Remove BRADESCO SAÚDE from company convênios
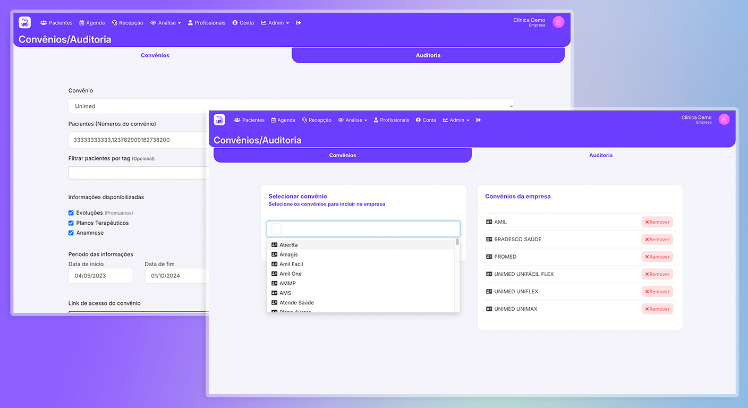748x408 pixels. (657, 239)
